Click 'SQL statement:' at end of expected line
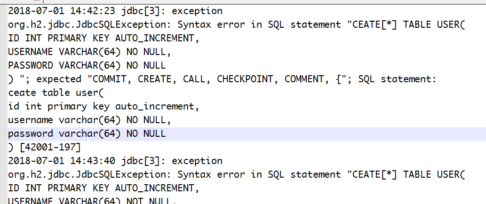The width and height of the screenshot is (486, 204). pos(397,79)
